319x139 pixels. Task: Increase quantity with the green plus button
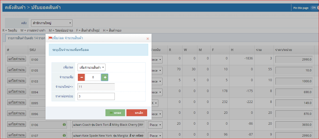[105, 77]
